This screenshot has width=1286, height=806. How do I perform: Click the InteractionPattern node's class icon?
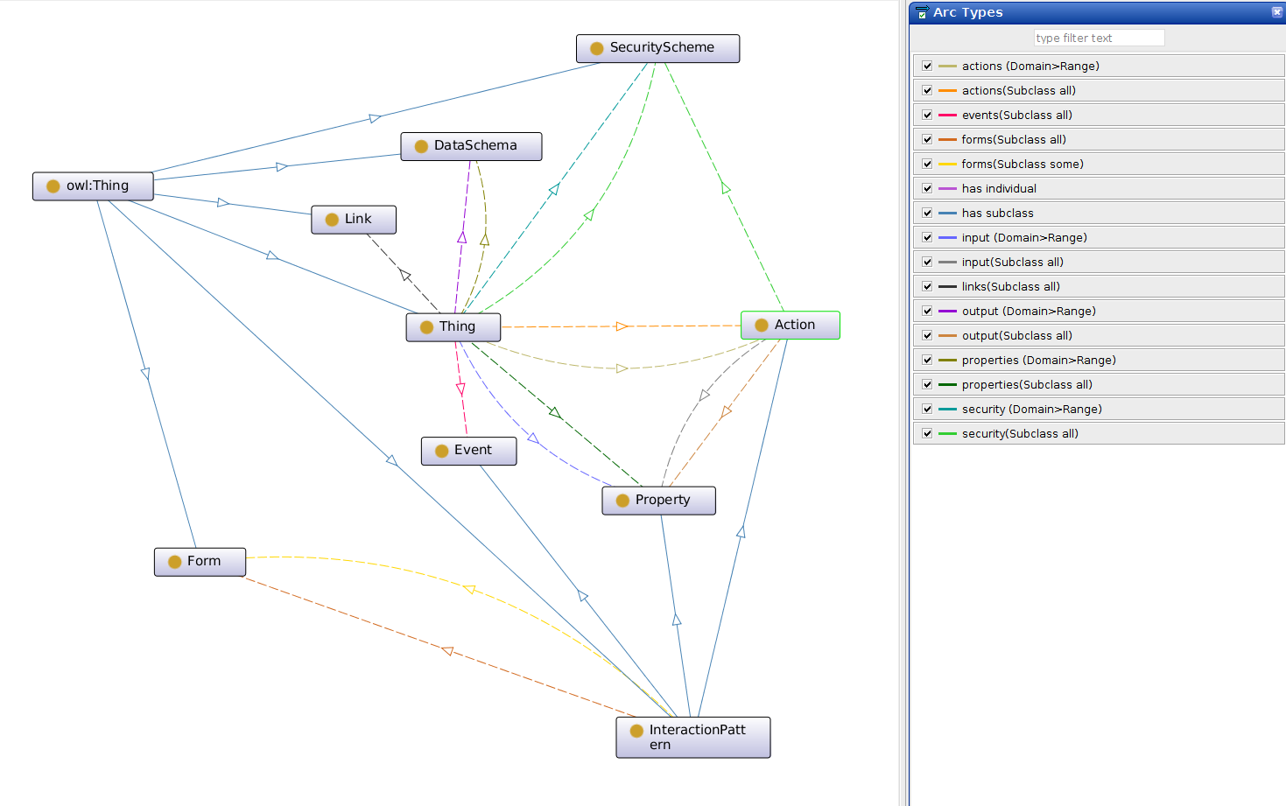click(636, 731)
